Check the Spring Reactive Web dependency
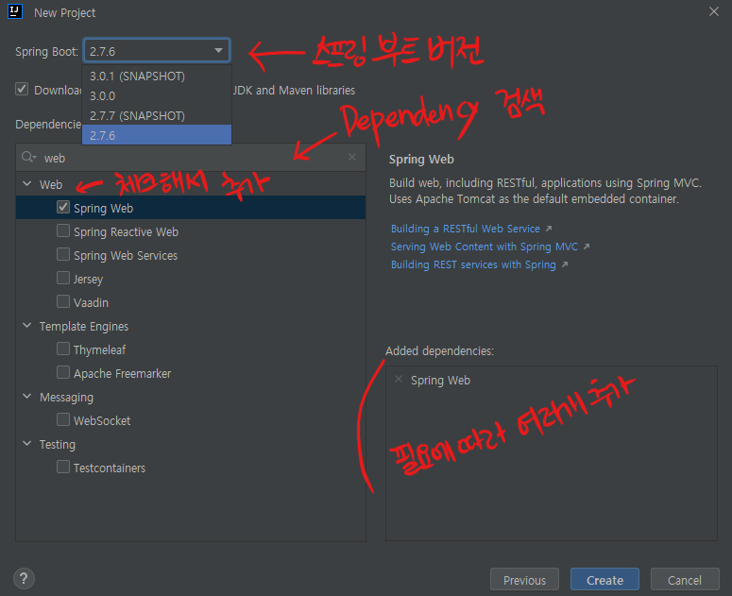732x596 pixels. click(63, 230)
